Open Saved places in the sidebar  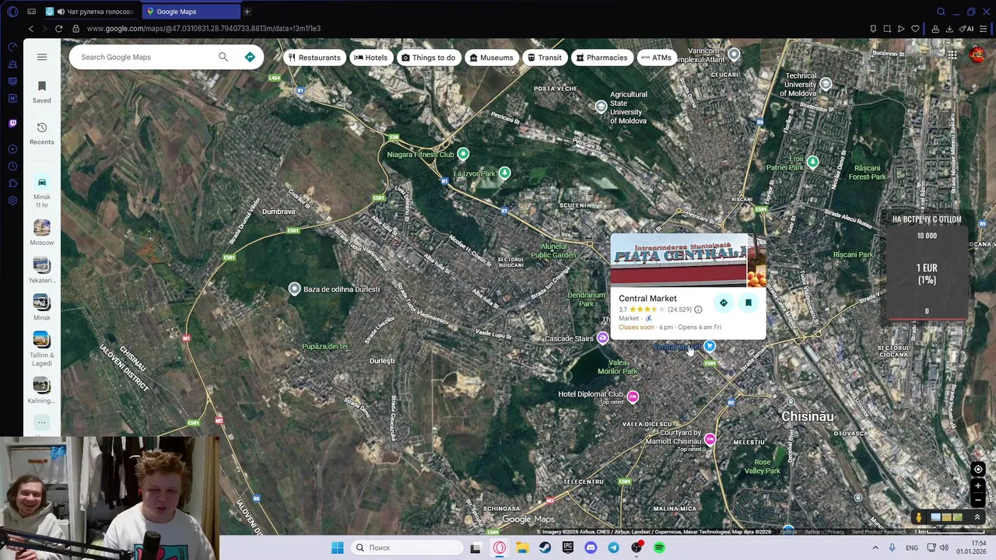tap(42, 91)
